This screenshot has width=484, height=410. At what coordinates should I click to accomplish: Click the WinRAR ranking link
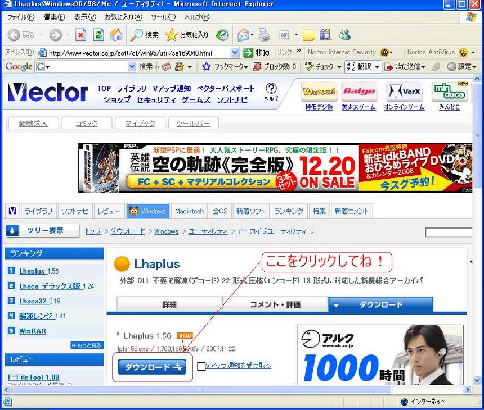point(33,331)
